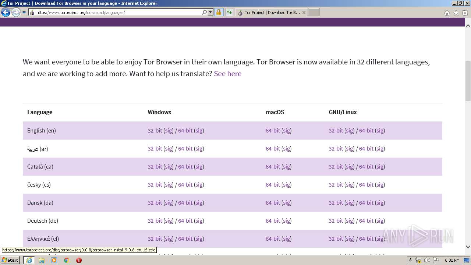The image size is (471, 265).
Task: Download Ελληνικά Windows 32-bit installer
Action: (x=155, y=239)
